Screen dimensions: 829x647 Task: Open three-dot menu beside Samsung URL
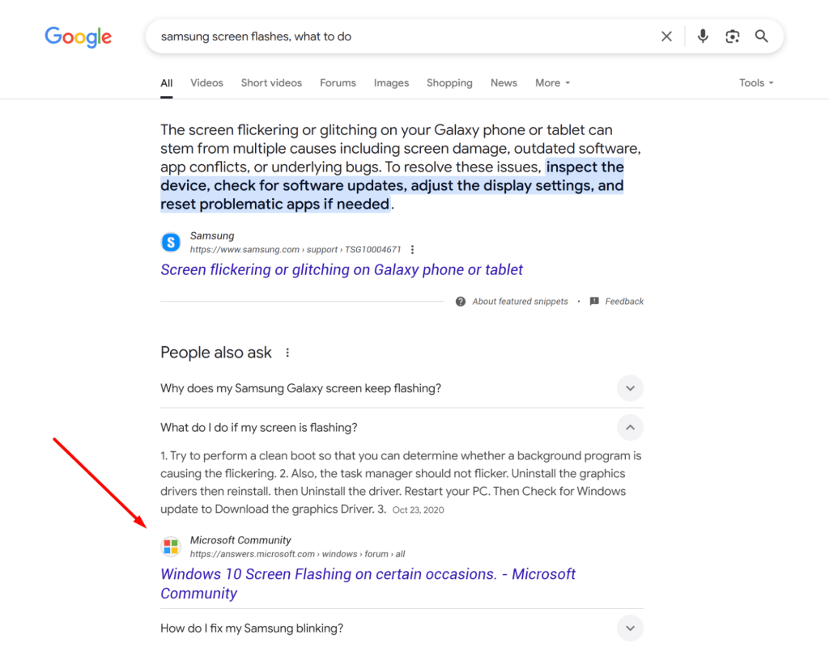(412, 249)
